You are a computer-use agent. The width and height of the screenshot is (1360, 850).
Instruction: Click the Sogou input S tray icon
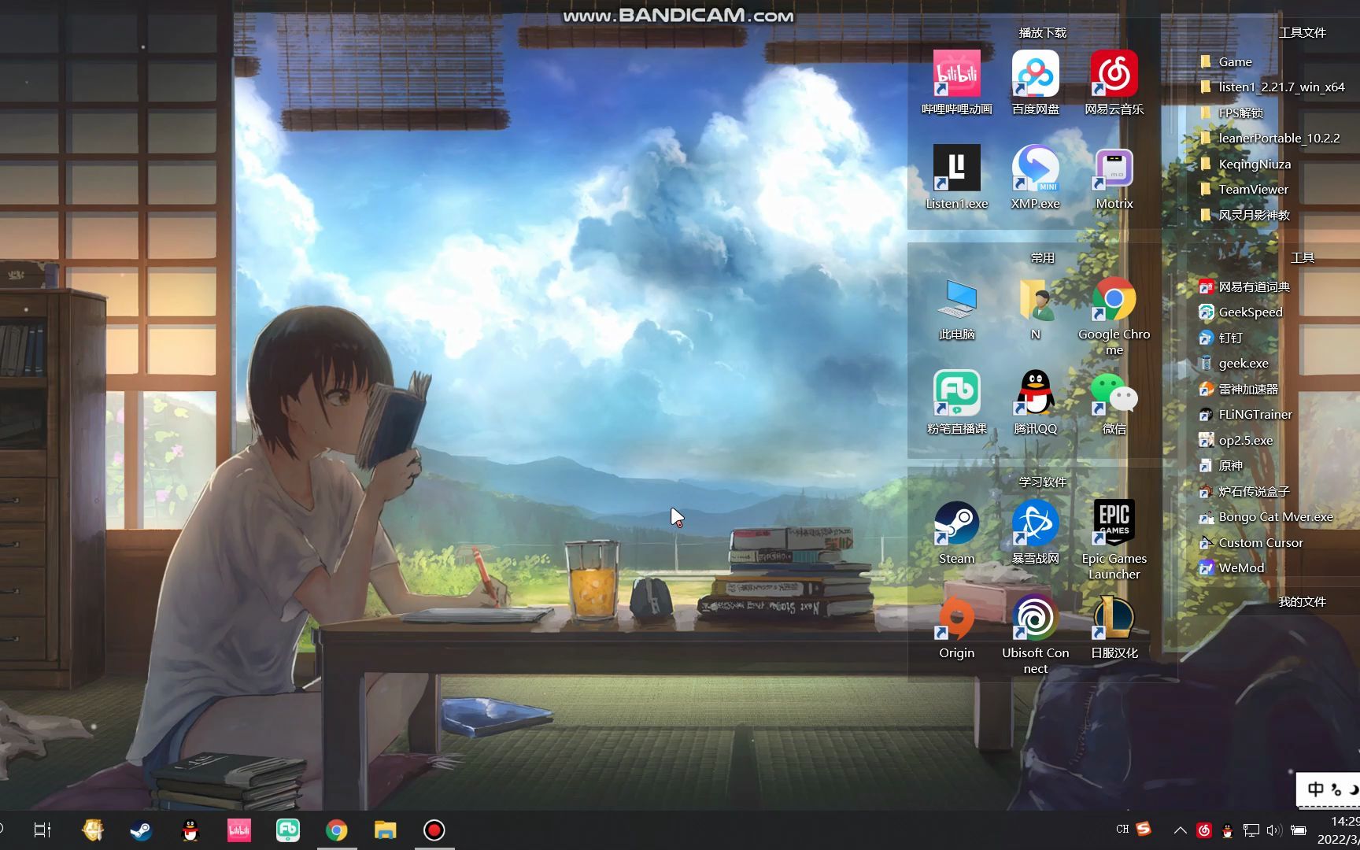[x=1144, y=829]
